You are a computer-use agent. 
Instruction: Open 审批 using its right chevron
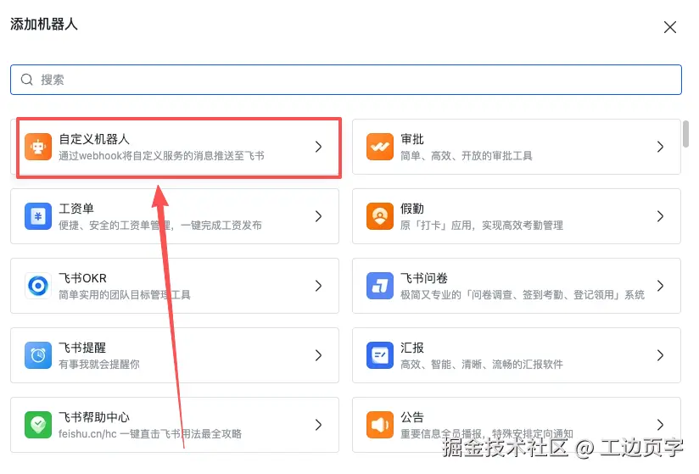click(x=660, y=147)
